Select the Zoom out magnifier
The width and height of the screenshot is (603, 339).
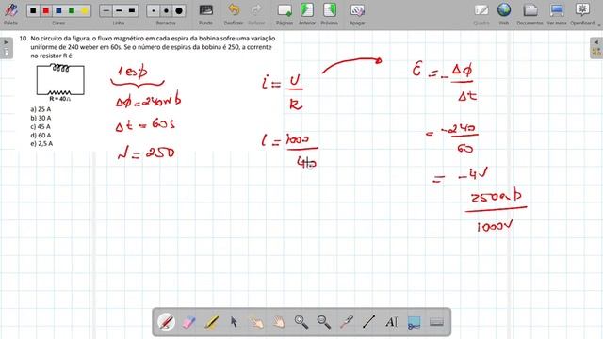pyautogui.click(x=324, y=322)
